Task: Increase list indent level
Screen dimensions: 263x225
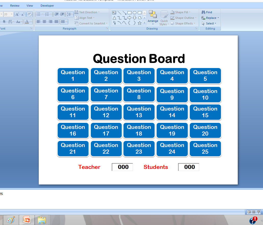Action: [62, 14]
